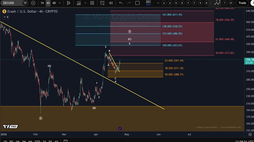254x142 pixels.
Task: Switch to the 4D interval
Action: (x=54, y=3)
